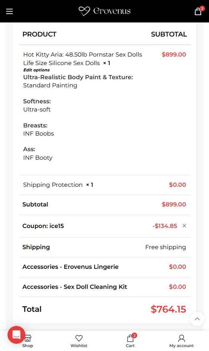Open Cart in bottom navigation
This screenshot has width=209, height=351.
130,341
